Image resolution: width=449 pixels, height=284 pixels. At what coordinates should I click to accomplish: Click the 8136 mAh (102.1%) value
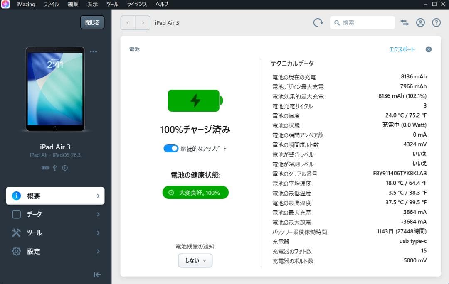click(402, 96)
